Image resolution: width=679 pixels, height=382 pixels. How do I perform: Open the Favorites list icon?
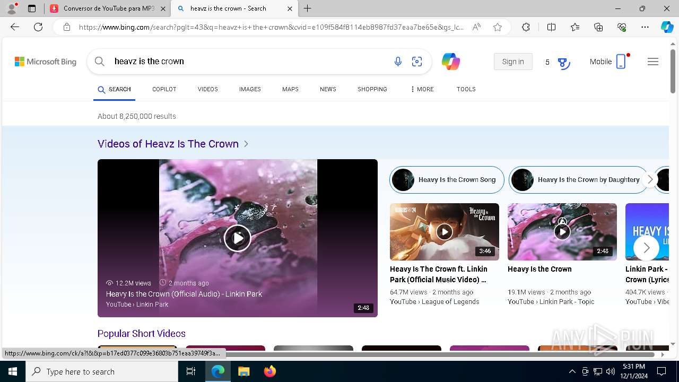click(x=575, y=27)
